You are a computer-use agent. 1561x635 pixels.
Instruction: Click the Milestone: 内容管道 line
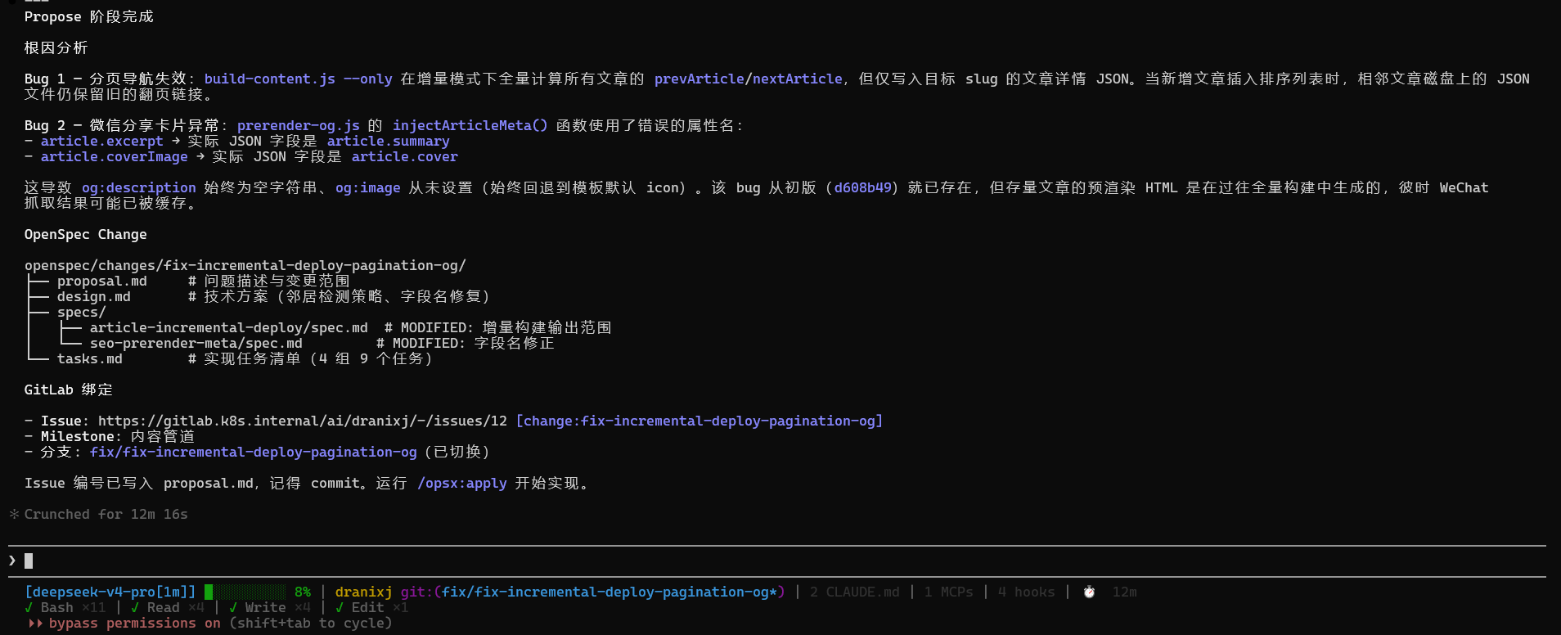click(118, 436)
